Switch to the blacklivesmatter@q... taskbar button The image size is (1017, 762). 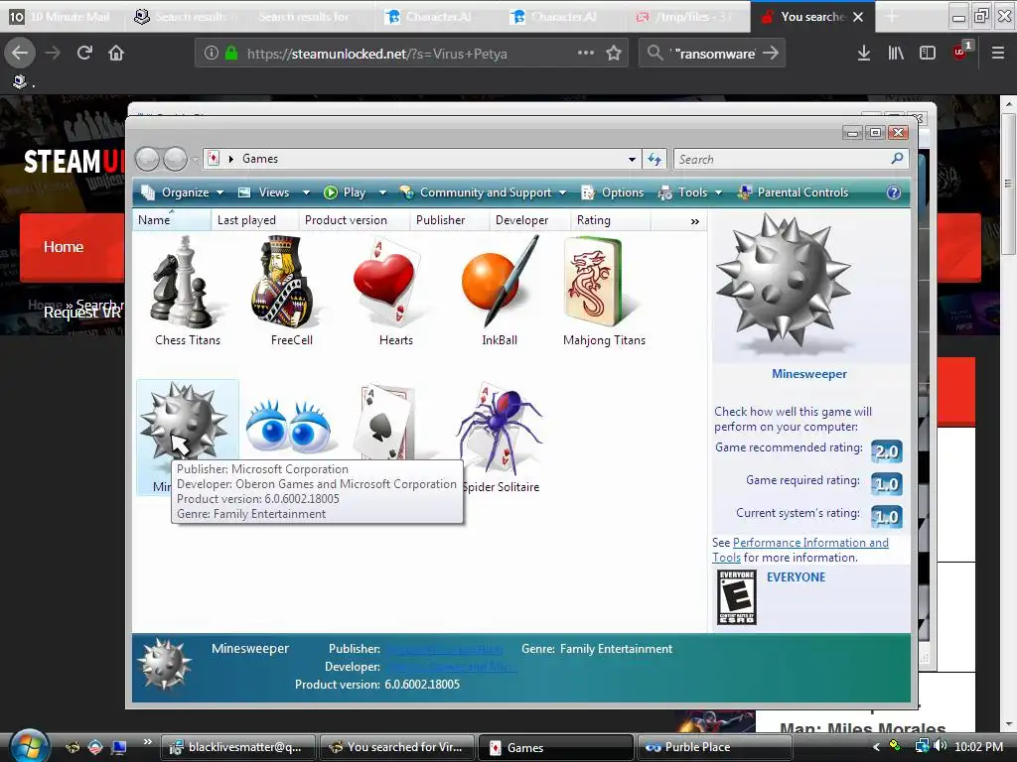click(237, 747)
